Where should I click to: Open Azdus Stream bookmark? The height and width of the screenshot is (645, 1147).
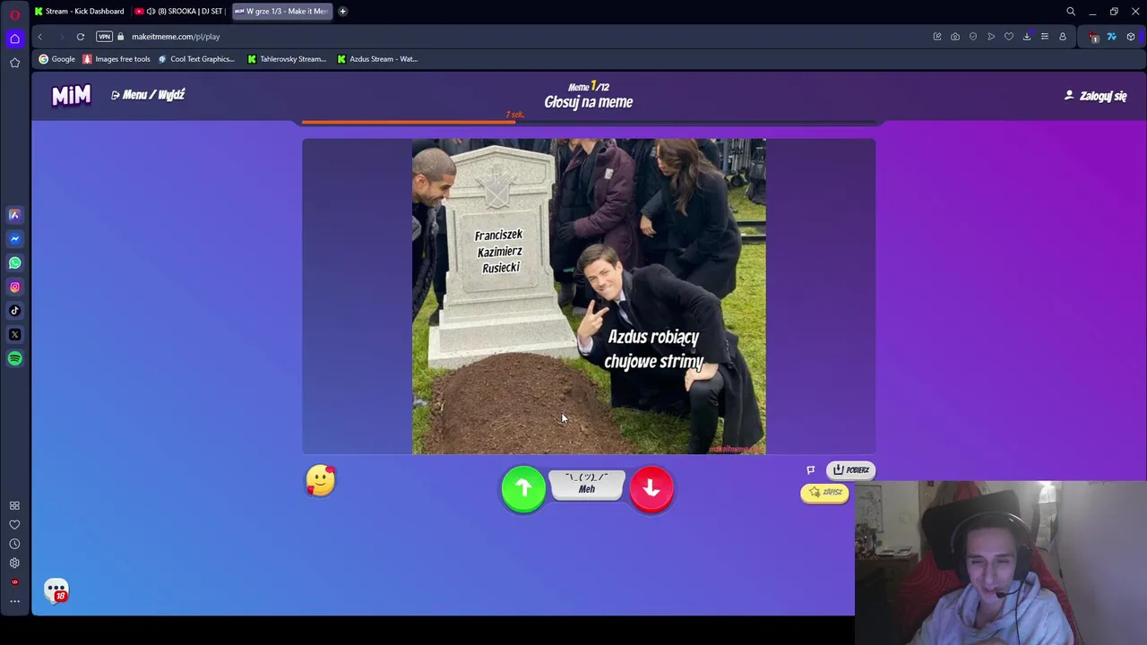(377, 59)
